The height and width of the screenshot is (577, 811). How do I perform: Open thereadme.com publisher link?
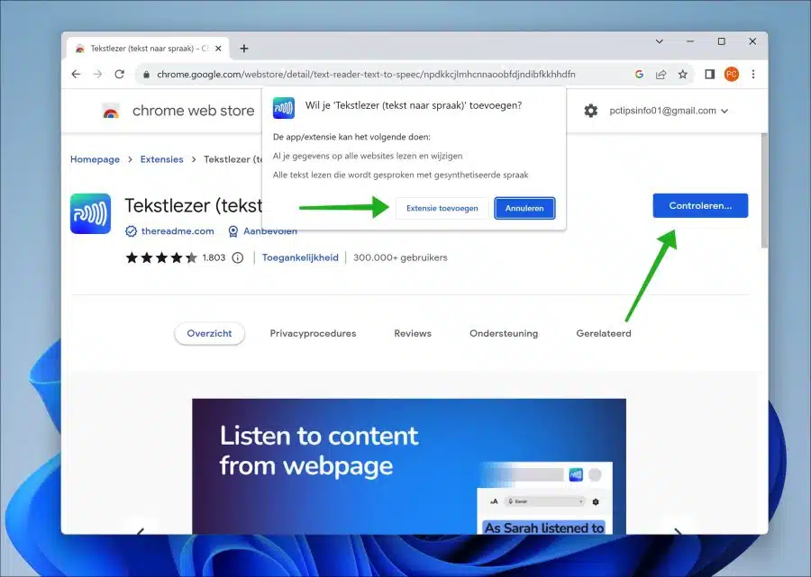(178, 231)
